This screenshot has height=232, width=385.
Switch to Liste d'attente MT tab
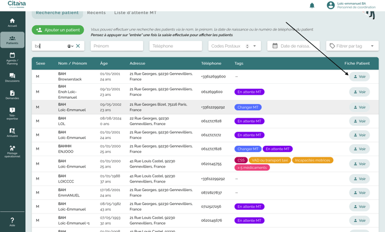[135, 13]
